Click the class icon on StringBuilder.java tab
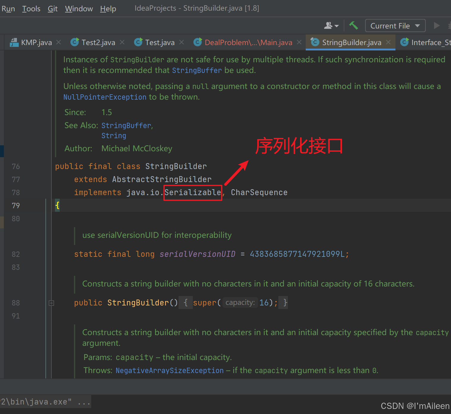Screen dimensions: 451x414 pos(315,42)
